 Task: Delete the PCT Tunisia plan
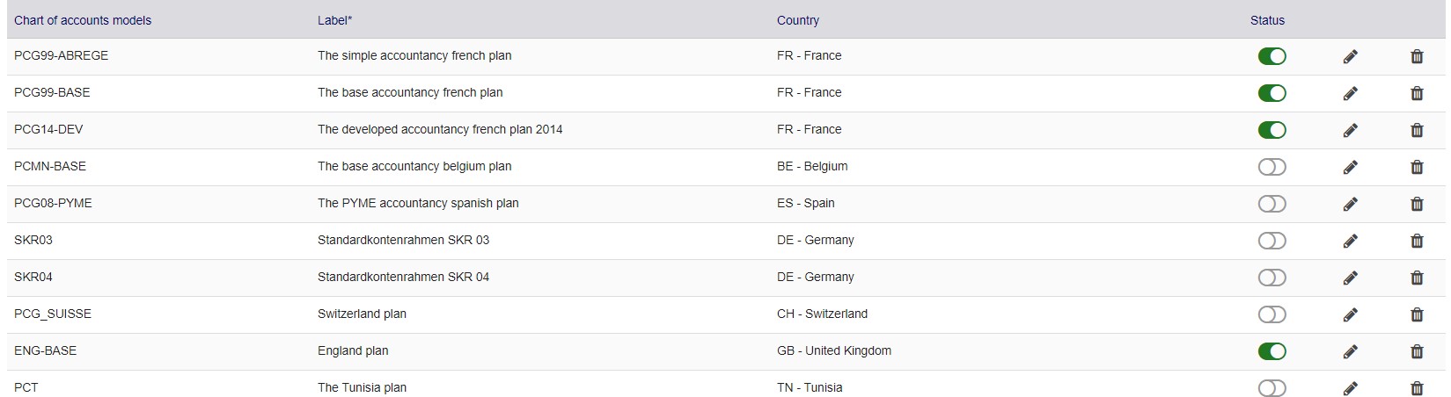point(1417,388)
